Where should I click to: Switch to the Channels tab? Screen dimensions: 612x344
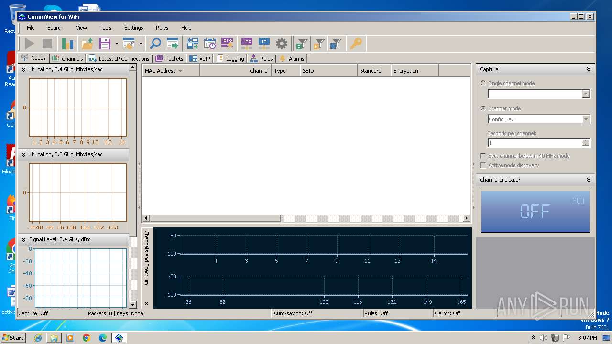click(67, 58)
